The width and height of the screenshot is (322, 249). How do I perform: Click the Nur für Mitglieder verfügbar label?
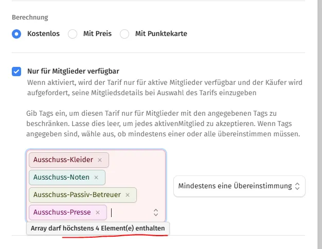[74, 71]
